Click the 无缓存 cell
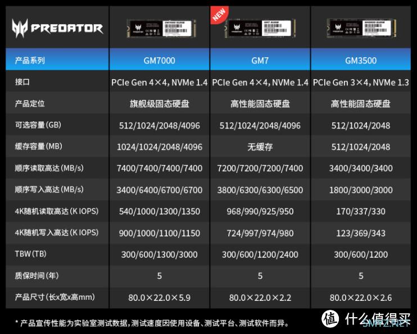417x334 pixels. pyautogui.click(x=260, y=147)
